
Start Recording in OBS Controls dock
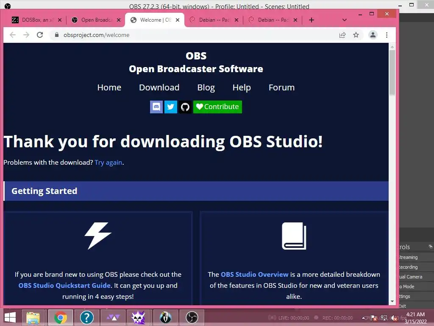(x=416, y=267)
